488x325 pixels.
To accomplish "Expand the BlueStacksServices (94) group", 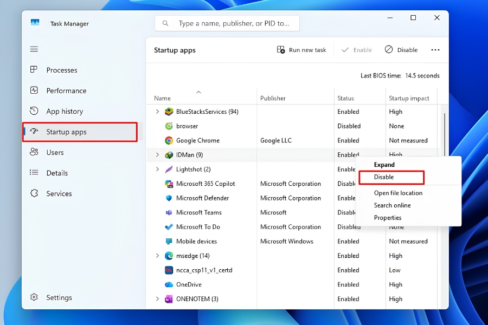I will (157, 112).
